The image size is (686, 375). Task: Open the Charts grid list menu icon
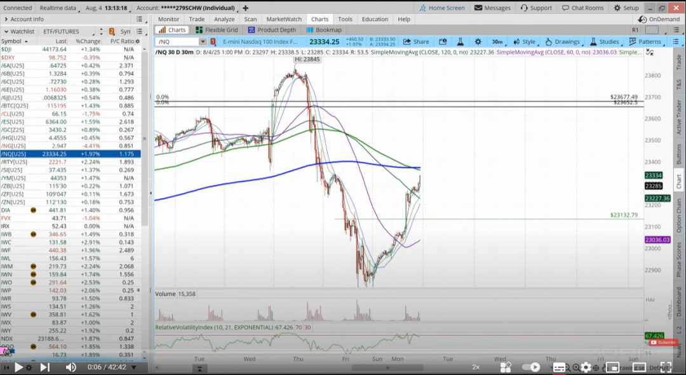pos(676,30)
